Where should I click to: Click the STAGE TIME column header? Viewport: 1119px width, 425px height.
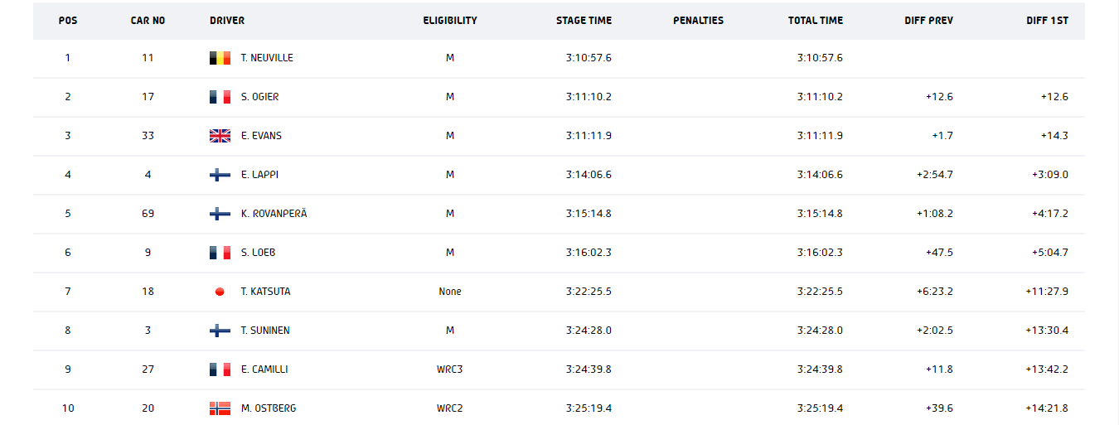coord(584,21)
